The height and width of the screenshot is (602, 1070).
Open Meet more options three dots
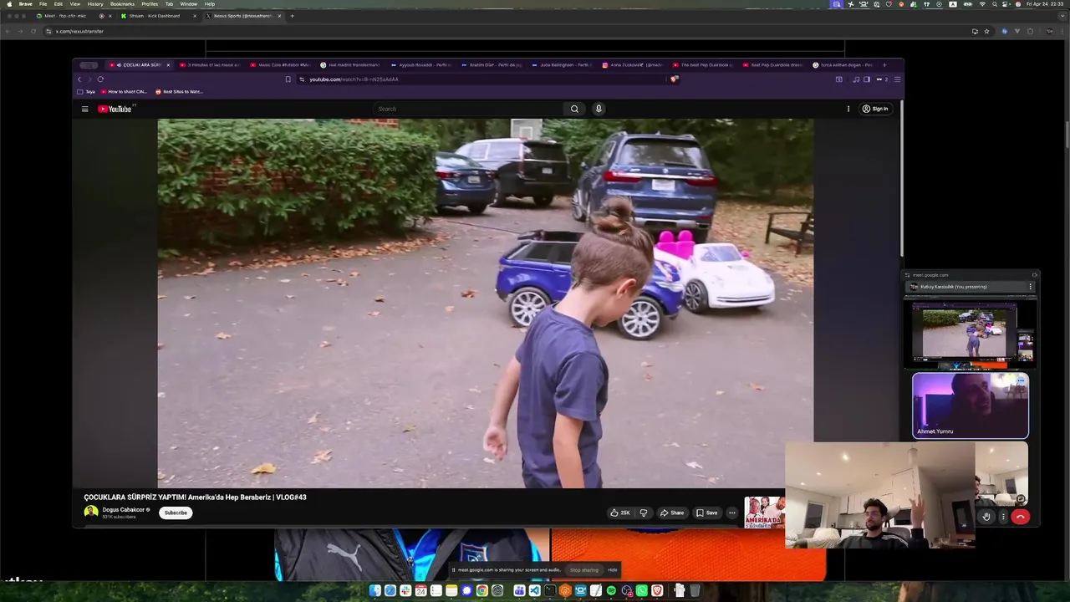point(1003,517)
